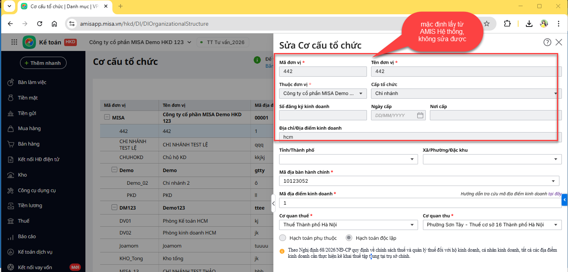Select Hạch toán độc lập radio button

[349, 238]
